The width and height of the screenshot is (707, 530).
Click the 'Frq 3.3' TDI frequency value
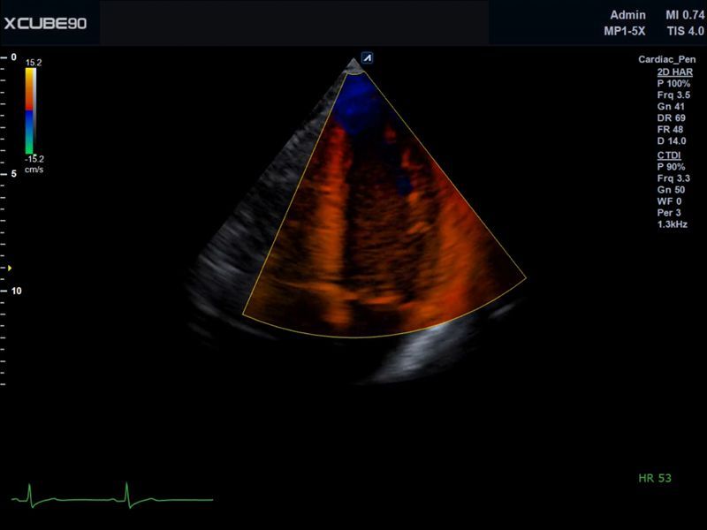pyautogui.click(x=673, y=178)
